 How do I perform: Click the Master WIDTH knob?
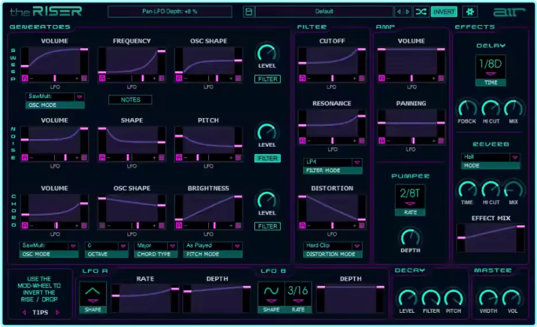[x=488, y=298]
